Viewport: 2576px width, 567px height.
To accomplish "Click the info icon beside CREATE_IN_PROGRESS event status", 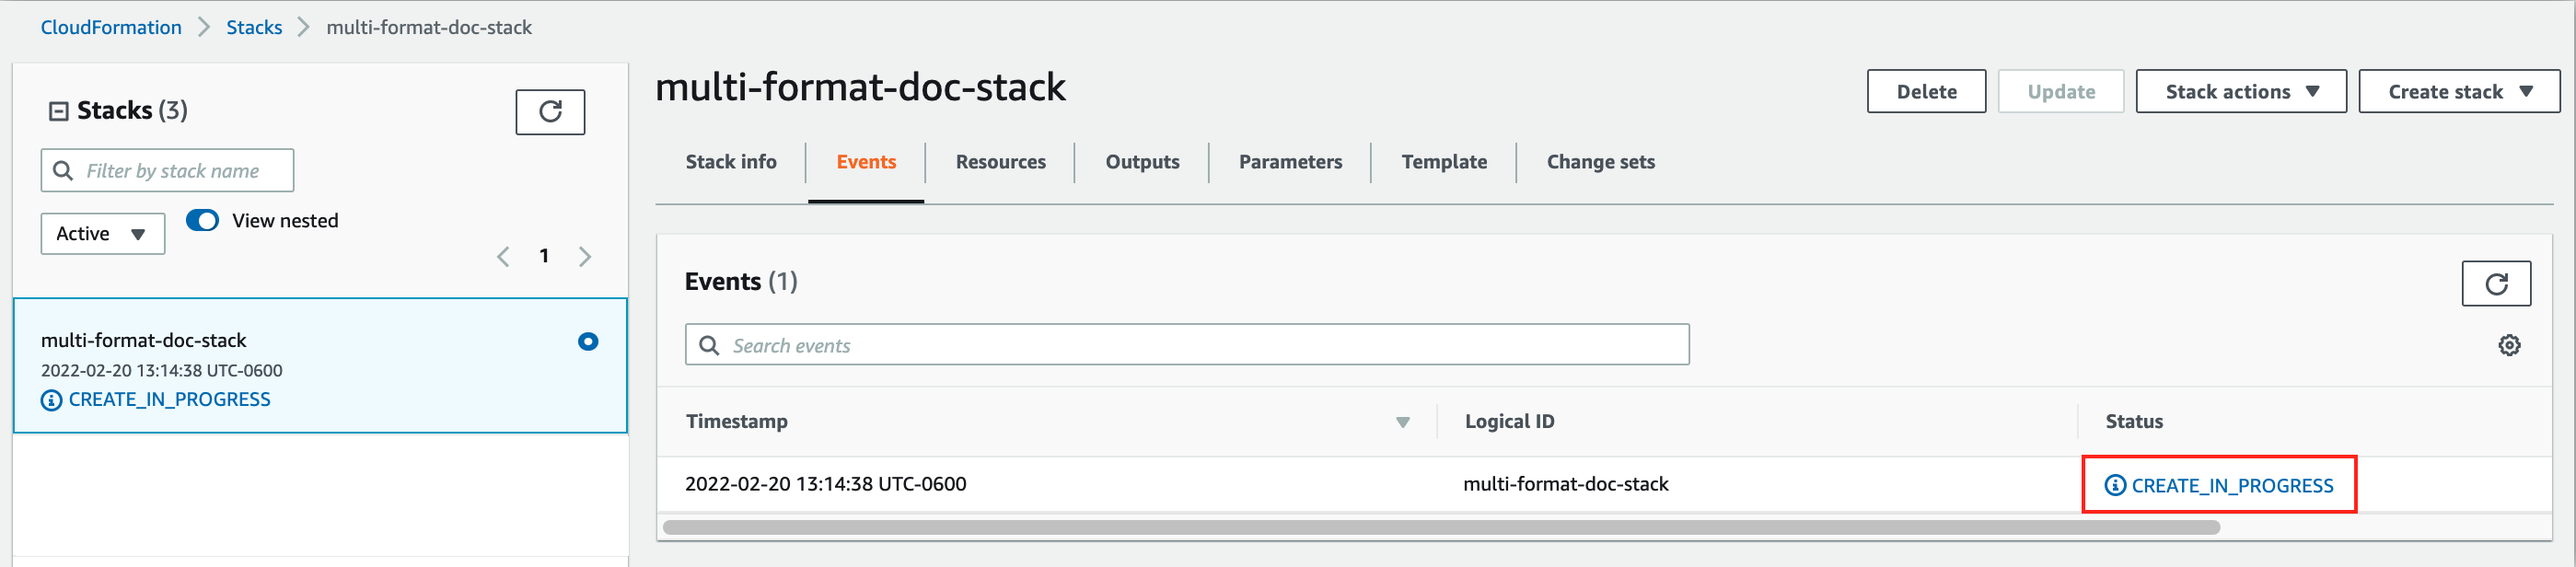I will pos(2115,486).
